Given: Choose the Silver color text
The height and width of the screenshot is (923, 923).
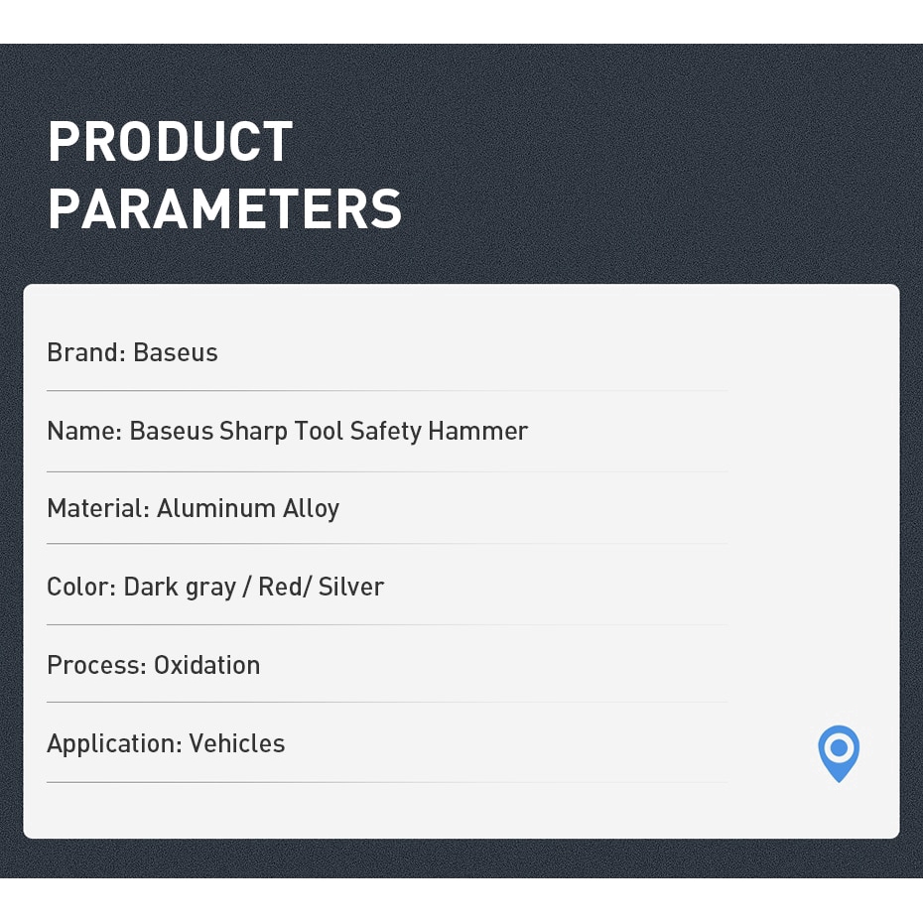Looking at the screenshot, I should click(351, 587).
